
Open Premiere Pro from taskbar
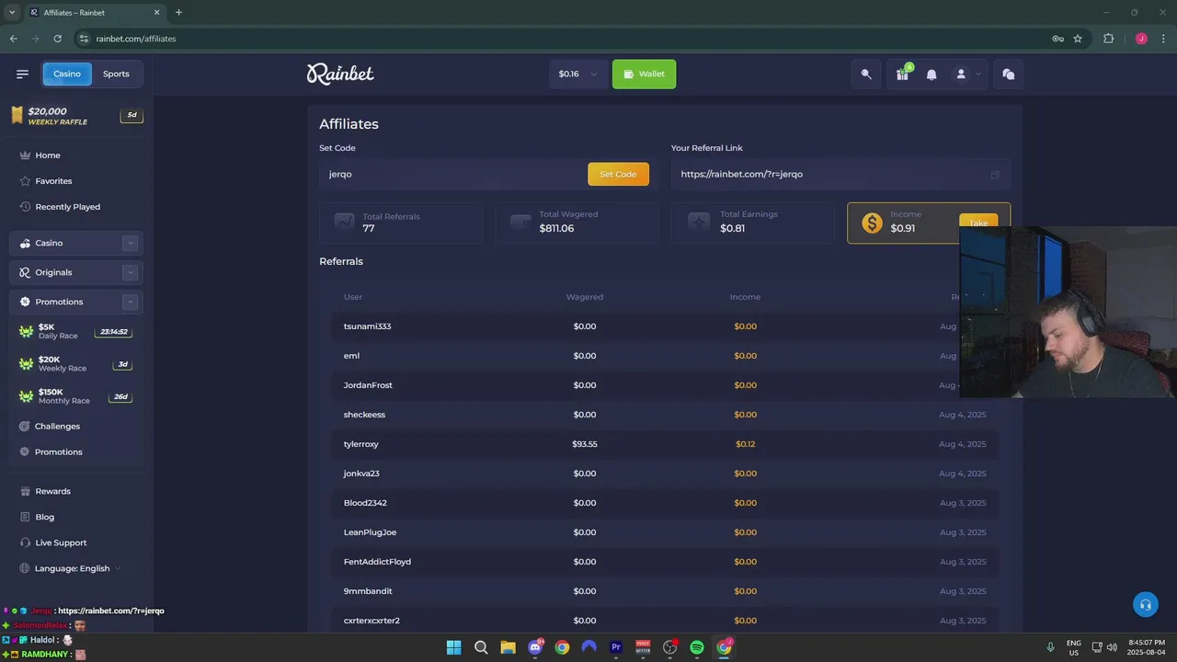click(616, 647)
